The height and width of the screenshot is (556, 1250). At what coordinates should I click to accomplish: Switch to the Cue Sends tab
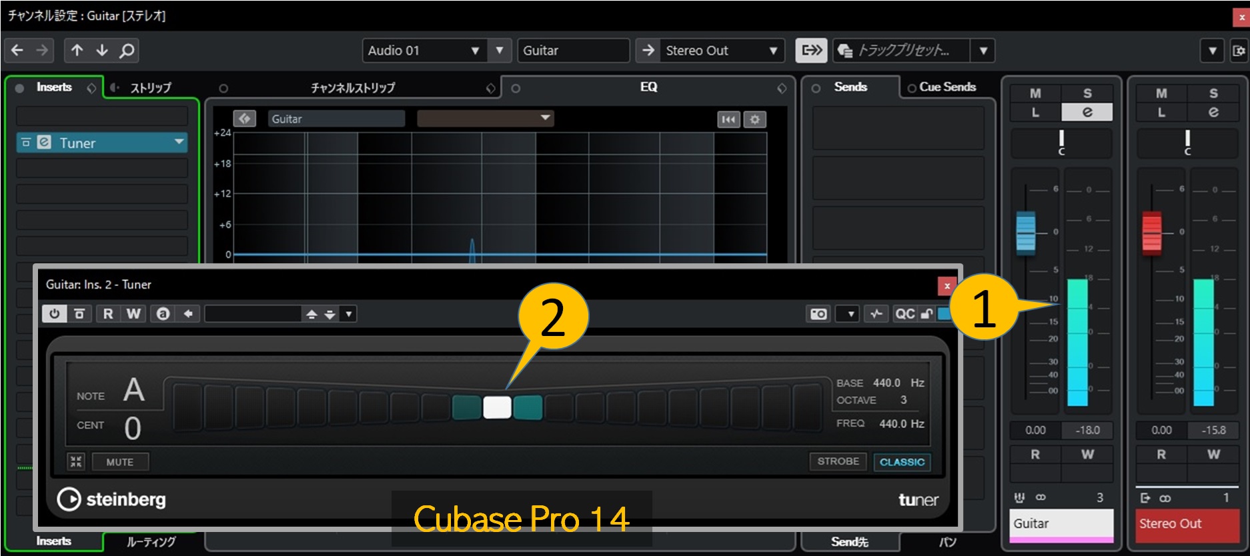tap(947, 87)
